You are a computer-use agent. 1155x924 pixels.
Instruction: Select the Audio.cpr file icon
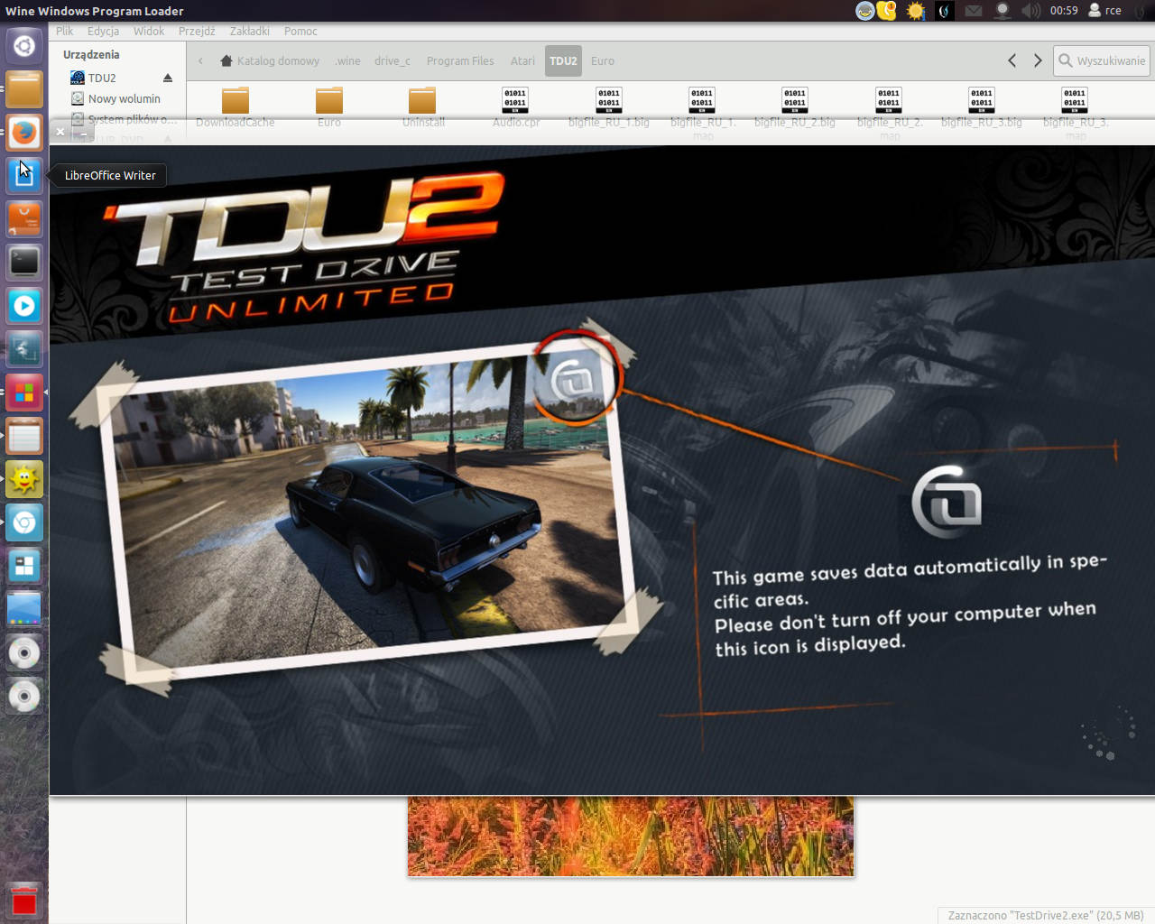click(515, 99)
